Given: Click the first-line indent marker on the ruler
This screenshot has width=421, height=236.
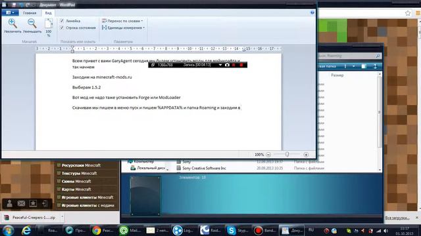Looking at the screenshot, I should [x=72, y=47].
